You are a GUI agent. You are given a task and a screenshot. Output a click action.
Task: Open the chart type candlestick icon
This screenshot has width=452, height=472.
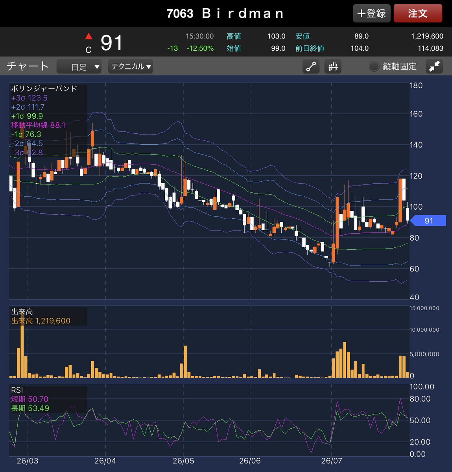tap(333, 66)
